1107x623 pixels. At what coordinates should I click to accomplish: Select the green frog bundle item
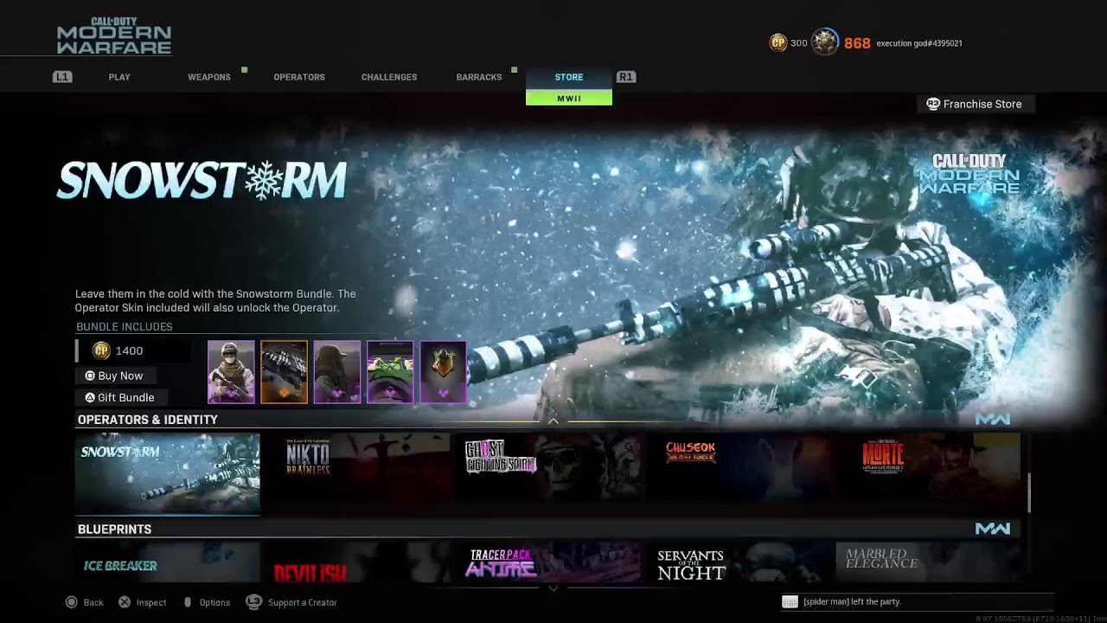point(390,372)
